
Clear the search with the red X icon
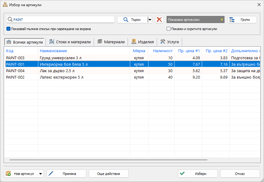click(159, 20)
